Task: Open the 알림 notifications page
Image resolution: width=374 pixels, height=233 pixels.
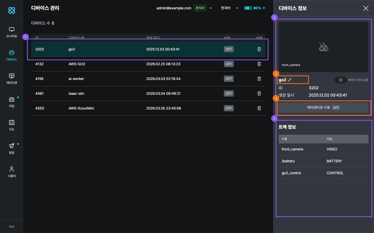Action: [12, 149]
